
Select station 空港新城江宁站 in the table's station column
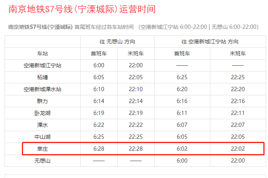click(x=42, y=65)
